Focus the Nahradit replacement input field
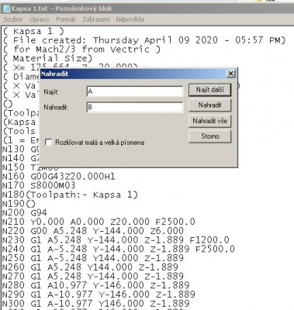Viewport: 294px width, 310px height. tap(135, 107)
